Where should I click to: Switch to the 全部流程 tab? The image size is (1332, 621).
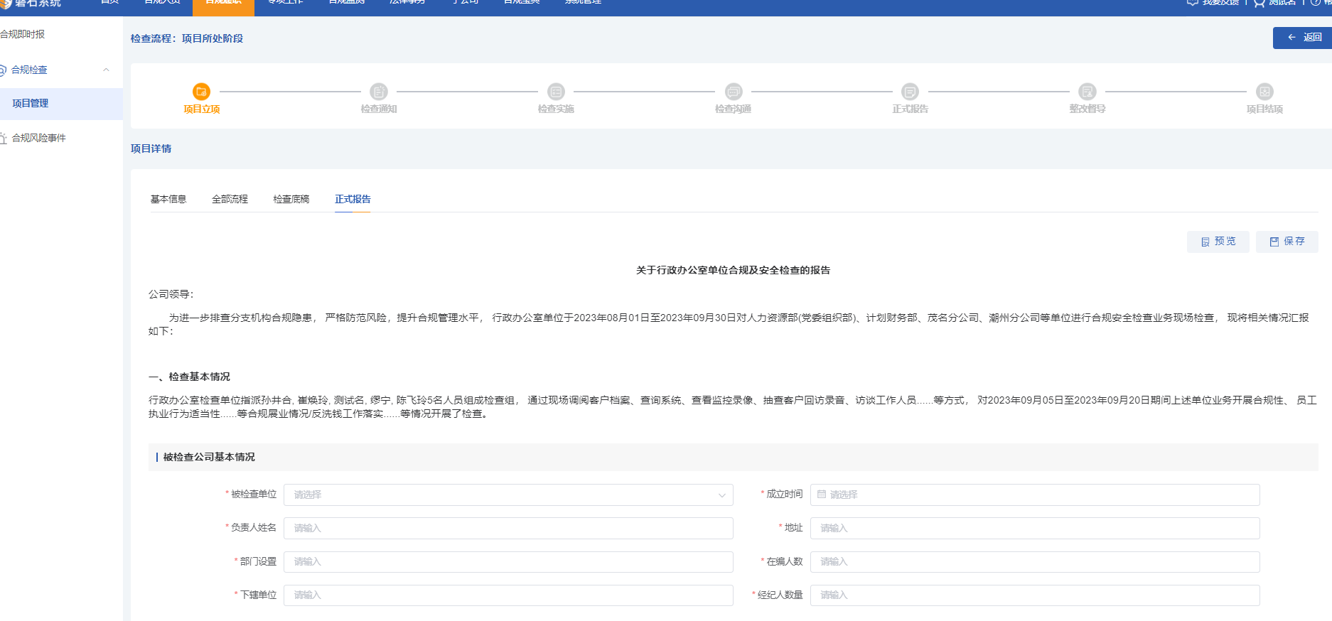coord(230,199)
